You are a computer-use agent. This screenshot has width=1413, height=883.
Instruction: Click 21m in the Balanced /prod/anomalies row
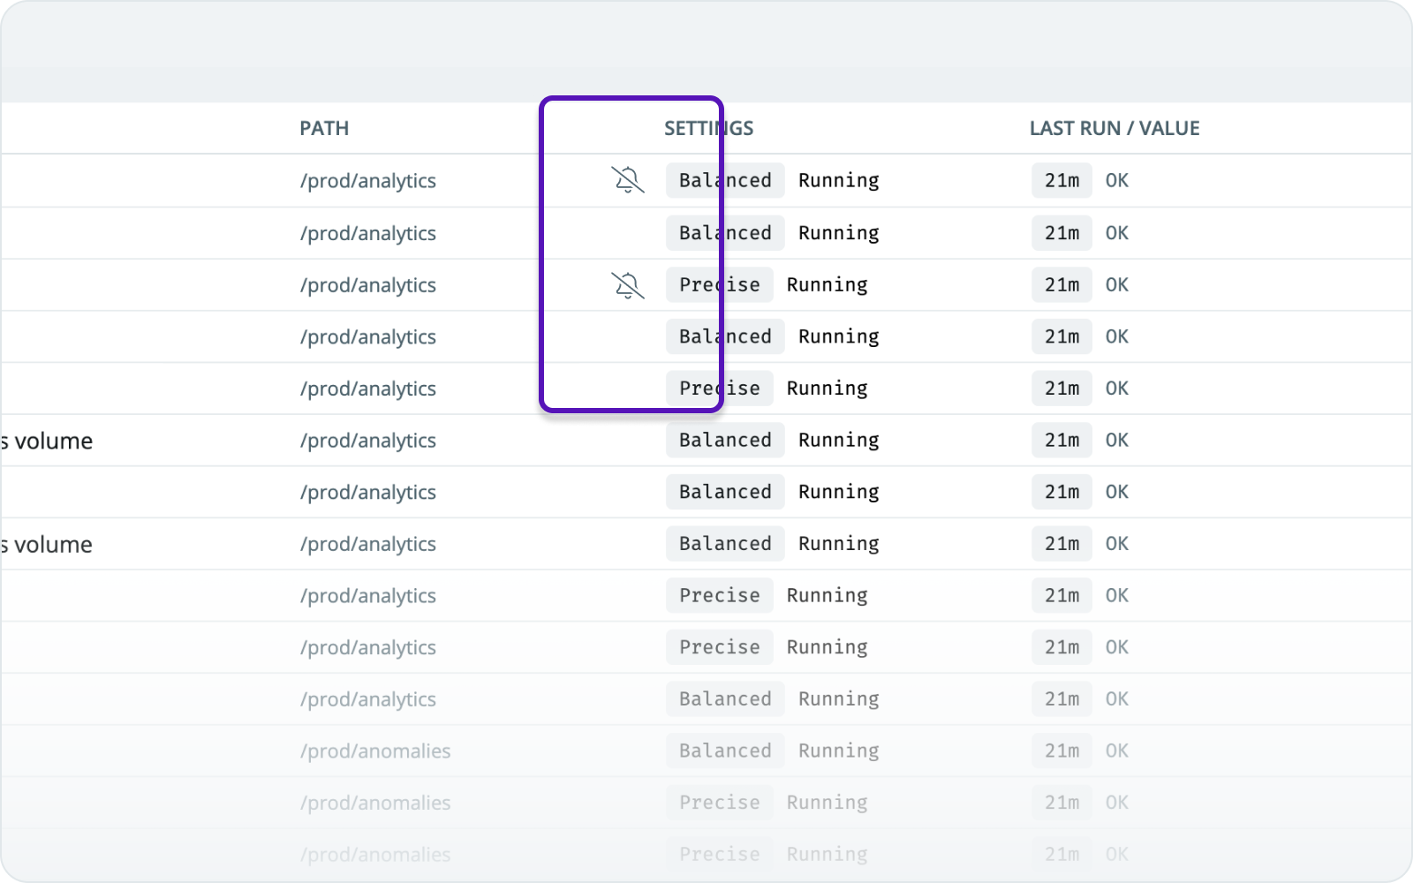(1062, 751)
